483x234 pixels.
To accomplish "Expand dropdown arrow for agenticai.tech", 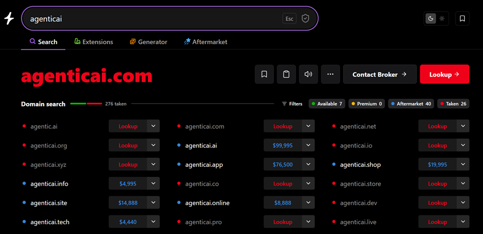I will pyautogui.click(x=153, y=222).
